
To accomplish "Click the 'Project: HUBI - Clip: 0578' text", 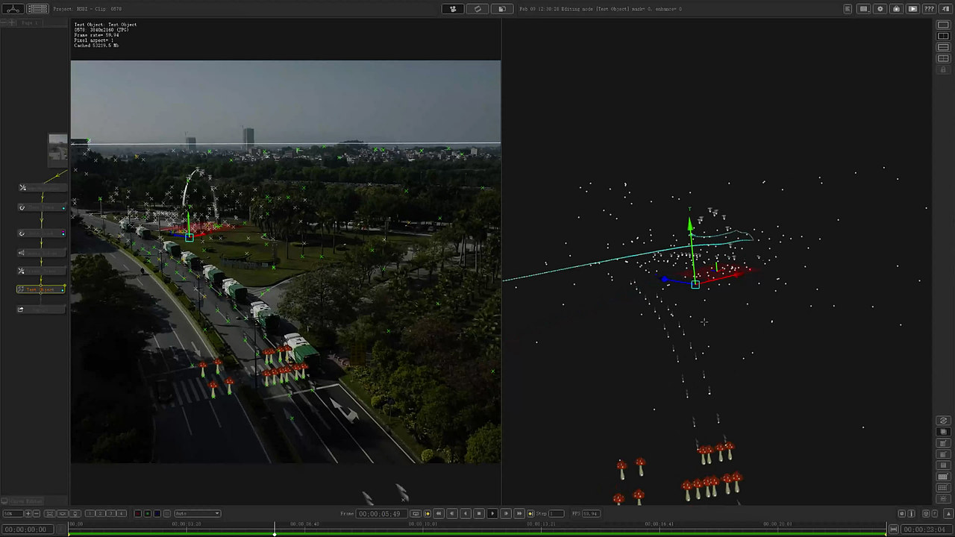I will pos(87,9).
